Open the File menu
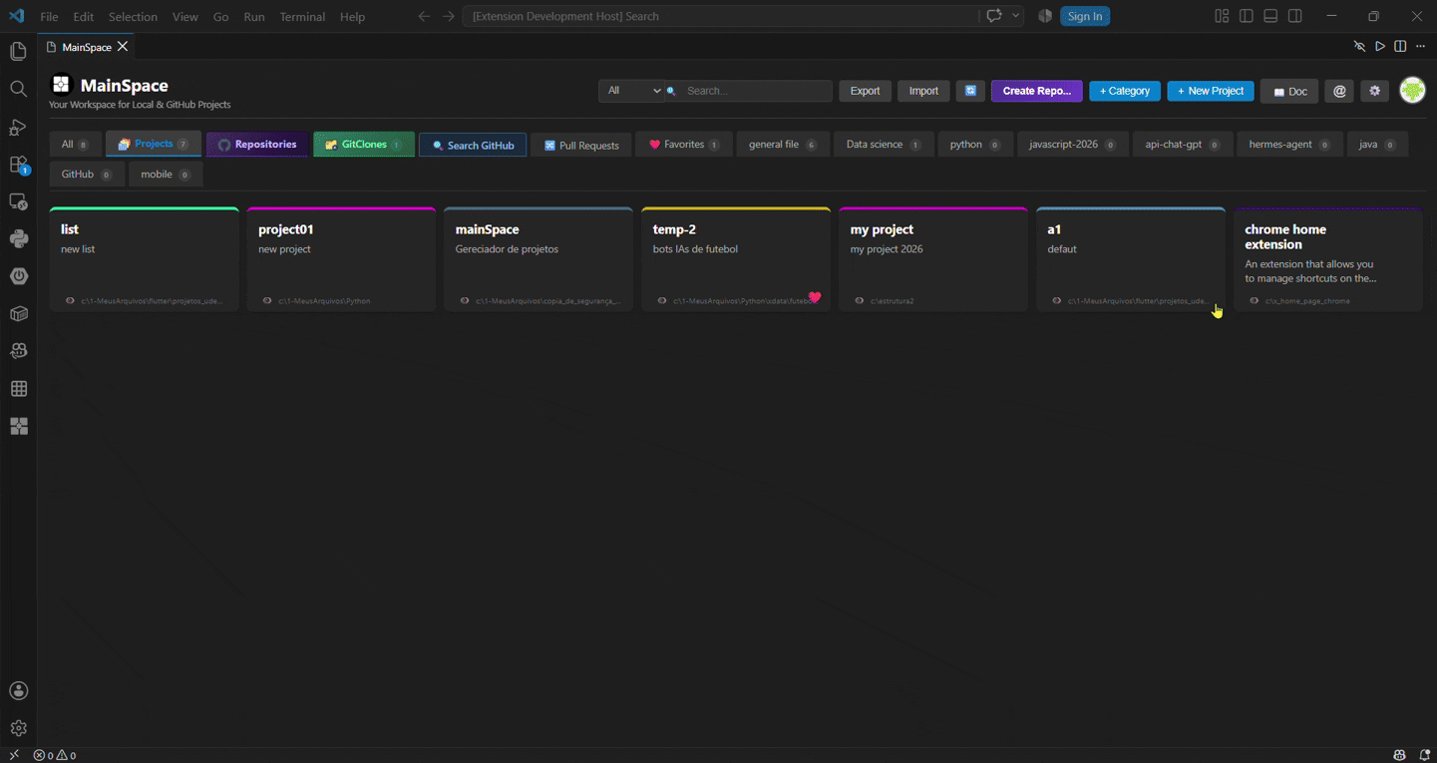Image resolution: width=1437 pixels, height=763 pixels. 49,17
